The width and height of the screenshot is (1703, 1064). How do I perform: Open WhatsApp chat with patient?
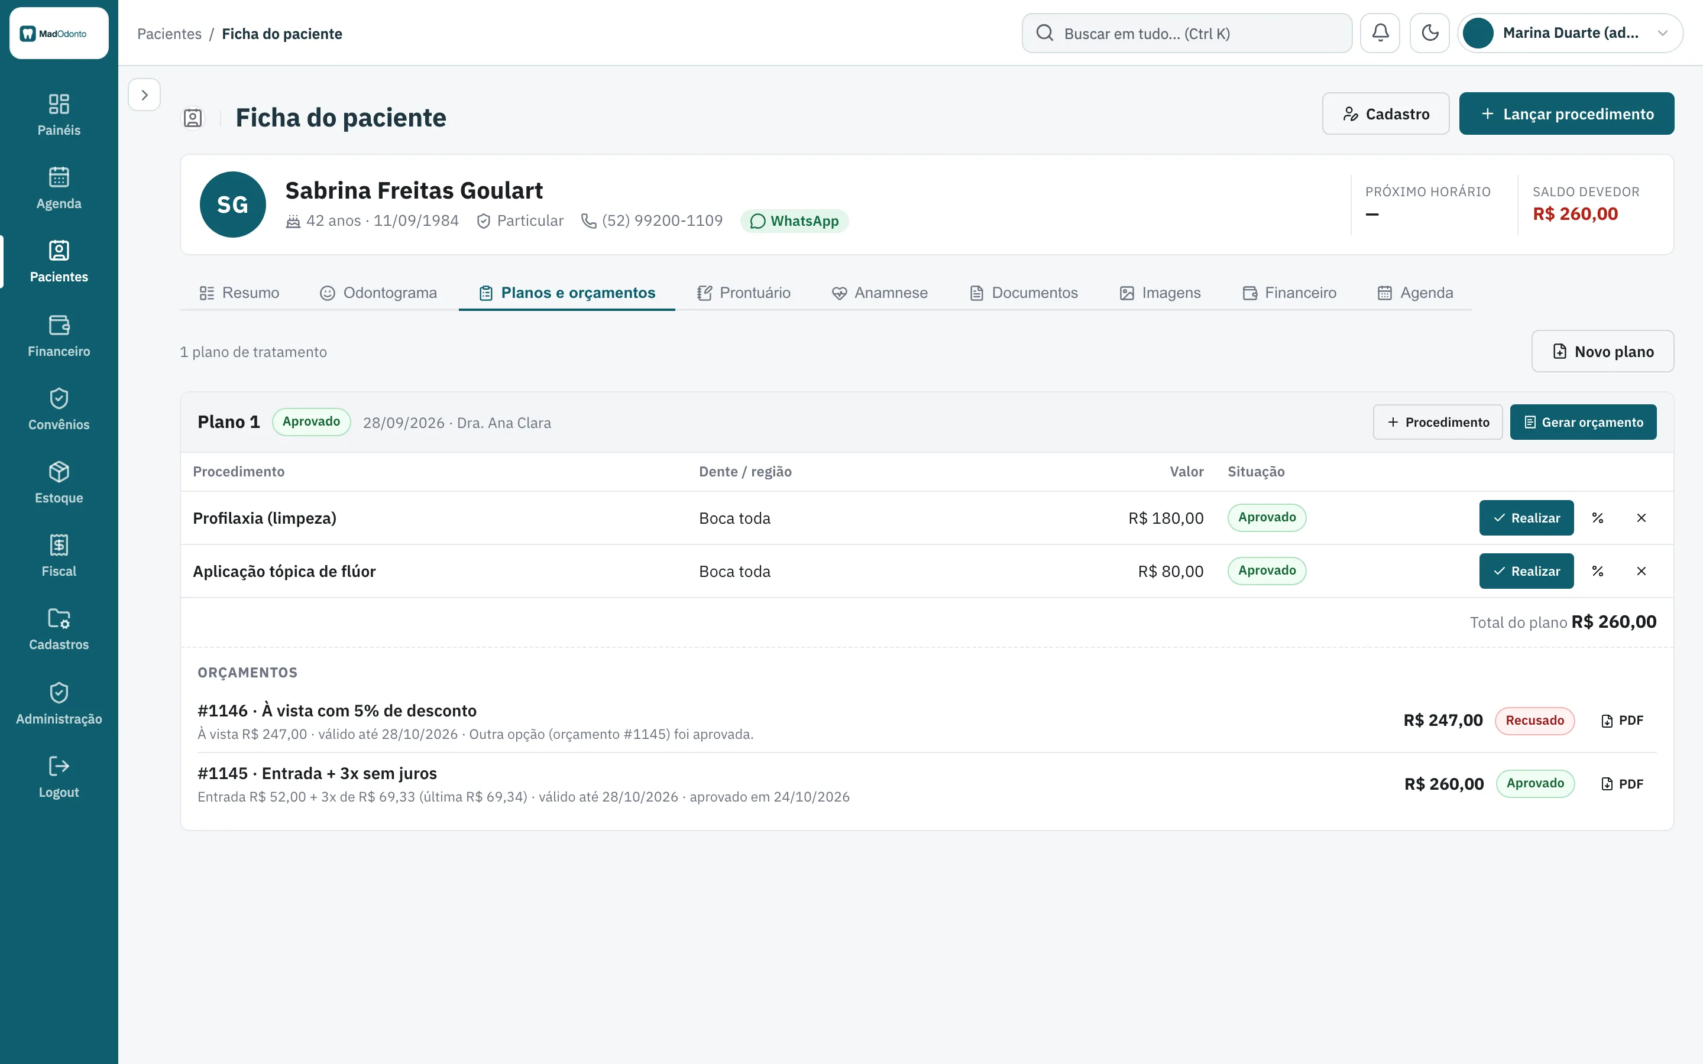click(x=795, y=221)
